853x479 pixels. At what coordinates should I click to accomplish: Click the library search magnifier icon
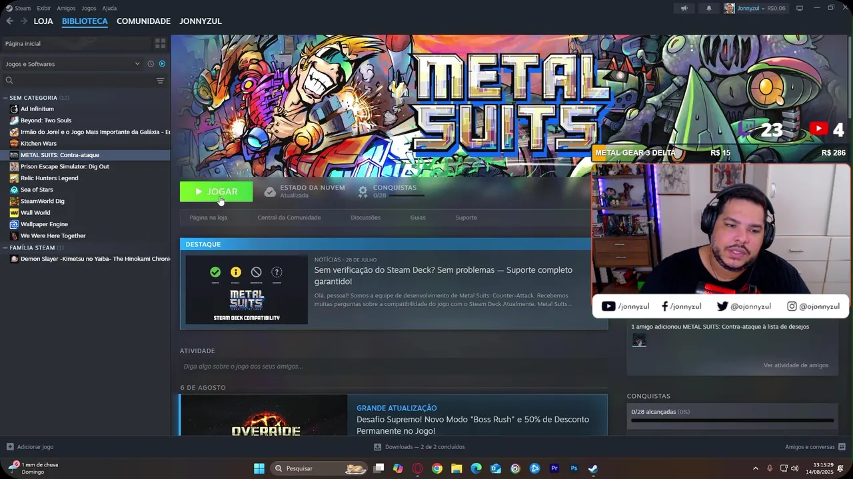[9, 80]
